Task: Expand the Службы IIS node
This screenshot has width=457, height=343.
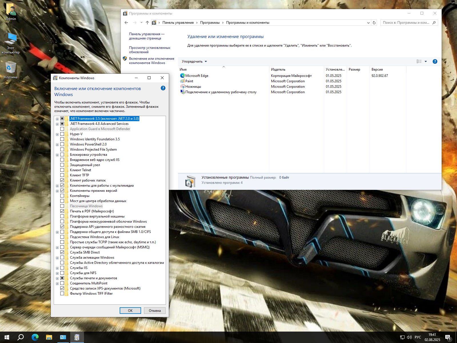Action: pos(57,268)
